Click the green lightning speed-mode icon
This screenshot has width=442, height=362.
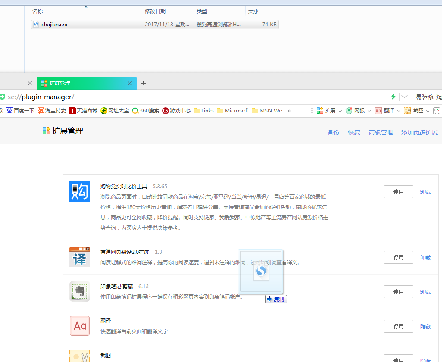(393, 97)
